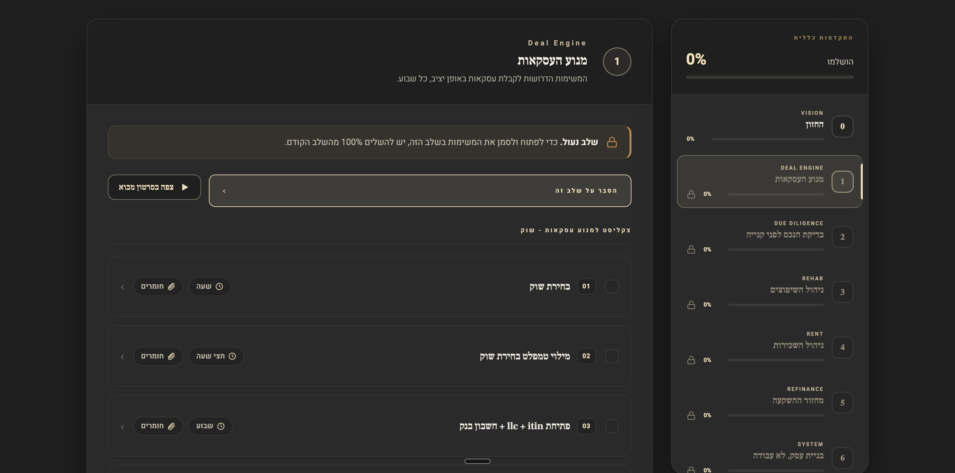Click the clock icon on task 01's שעה pill
The image size is (955, 473).
tap(219, 286)
